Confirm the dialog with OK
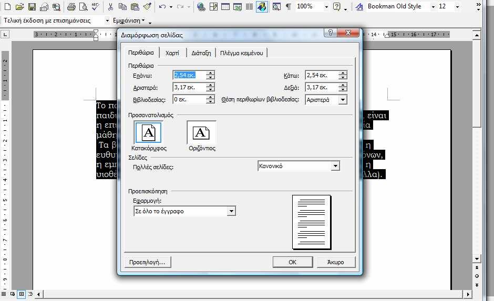494x301 pixels. coord(292,262)
